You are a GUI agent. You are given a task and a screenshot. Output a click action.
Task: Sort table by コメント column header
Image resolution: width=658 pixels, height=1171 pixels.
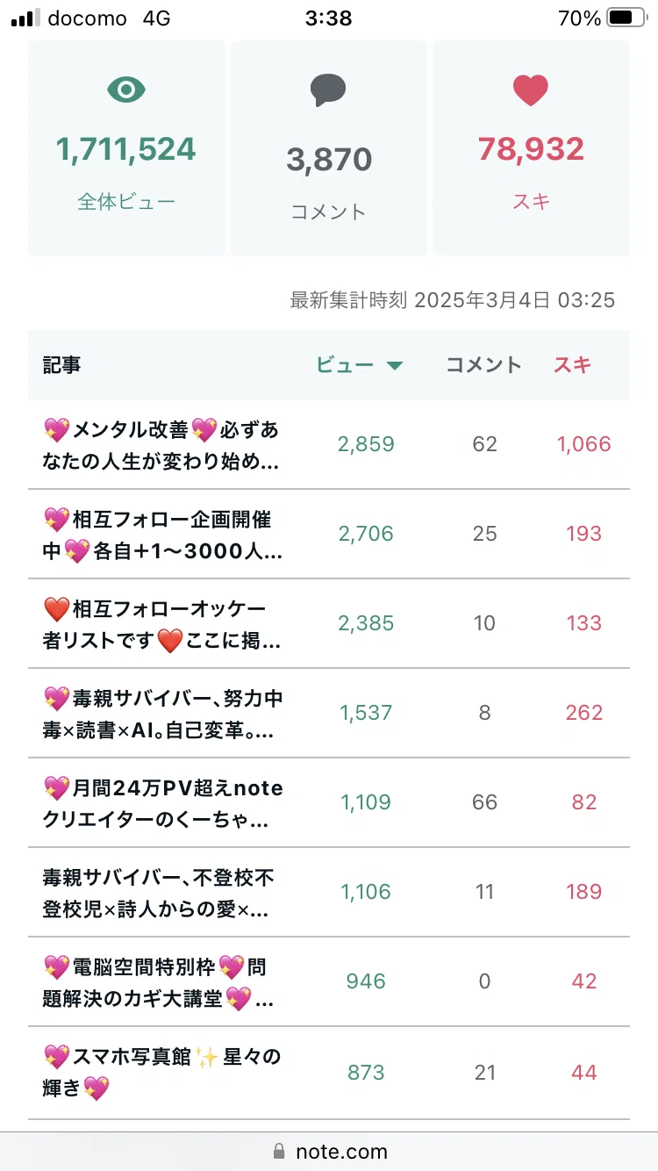(x=484, y=365)
